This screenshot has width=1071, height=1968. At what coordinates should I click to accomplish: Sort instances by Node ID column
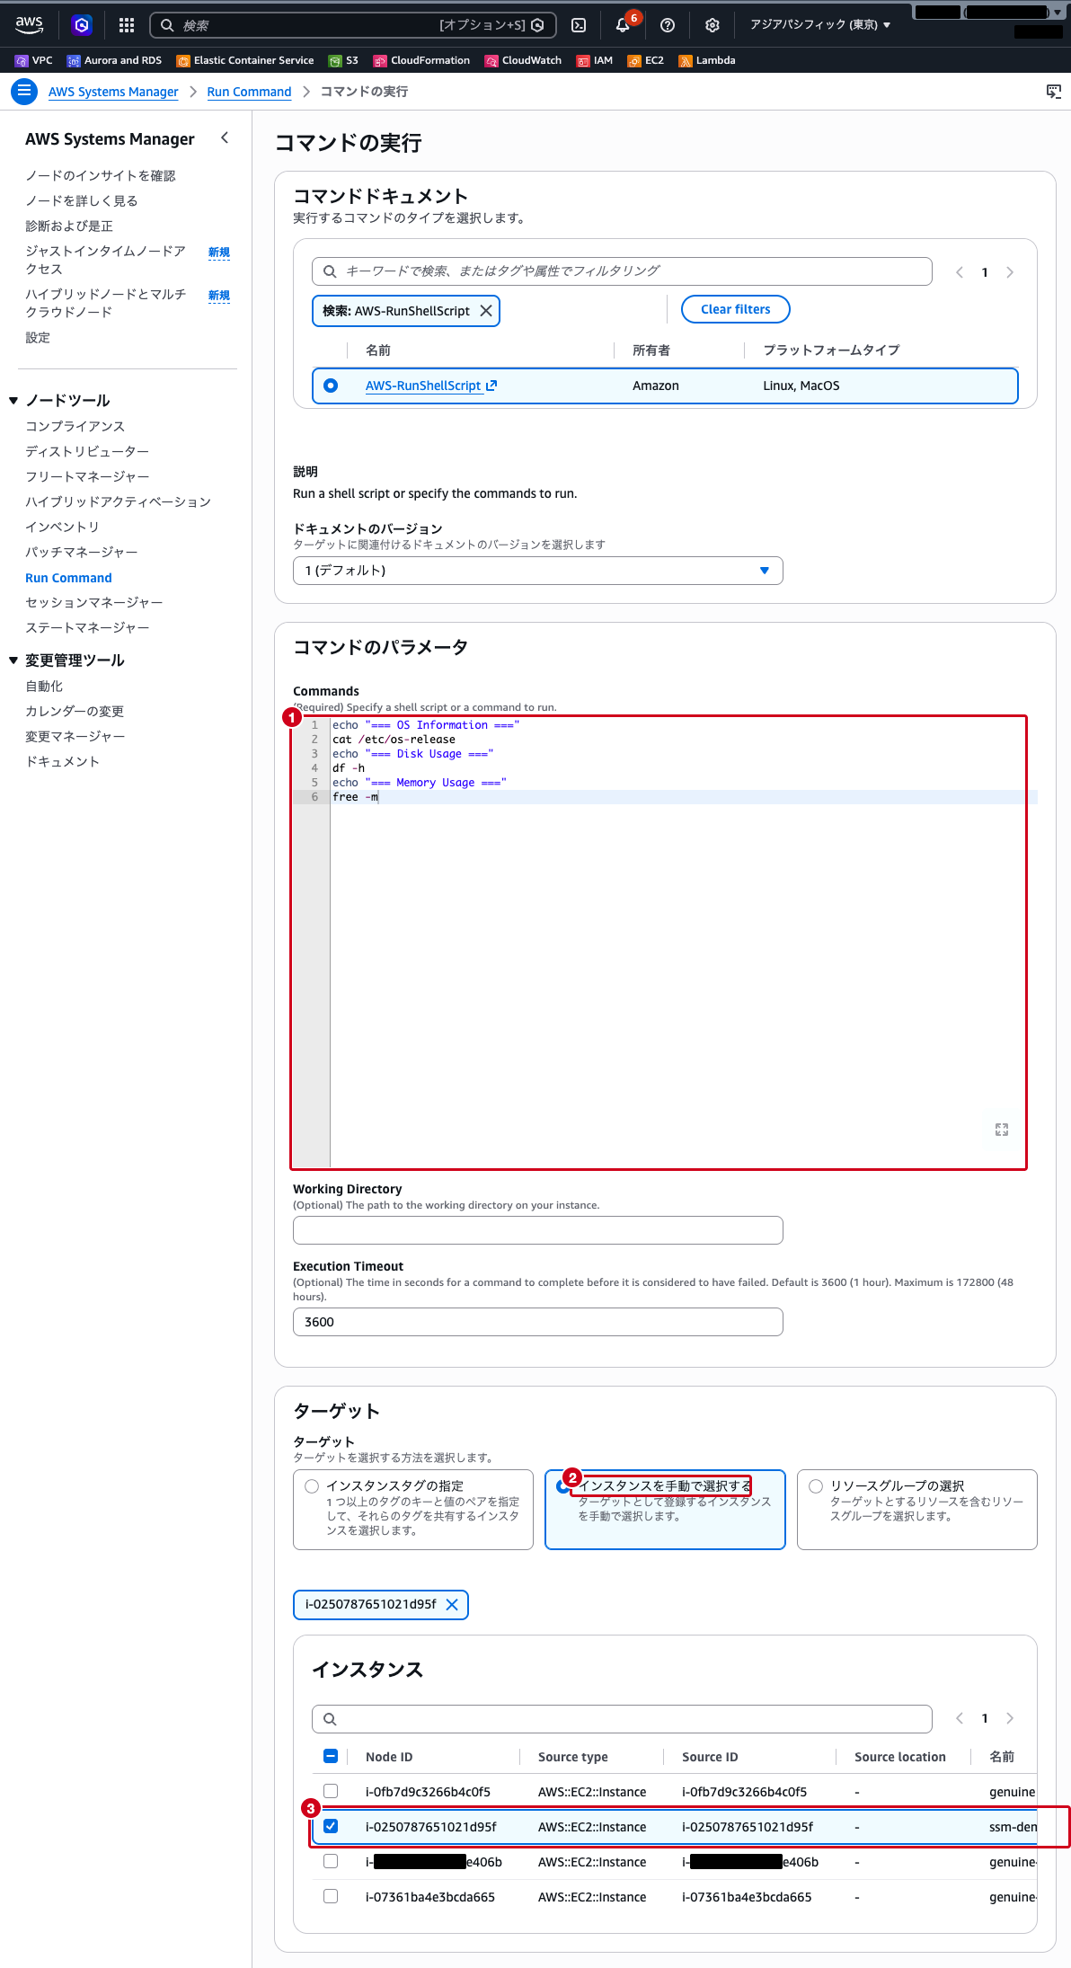389,1757
